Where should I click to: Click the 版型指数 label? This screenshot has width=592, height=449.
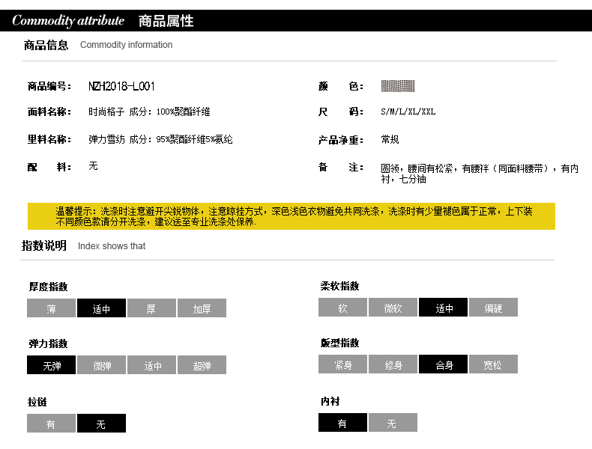(x=339, y=343)
